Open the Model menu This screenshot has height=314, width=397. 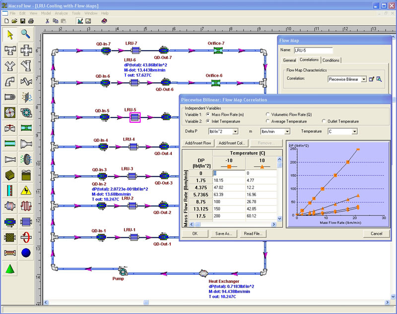point(46,13)
